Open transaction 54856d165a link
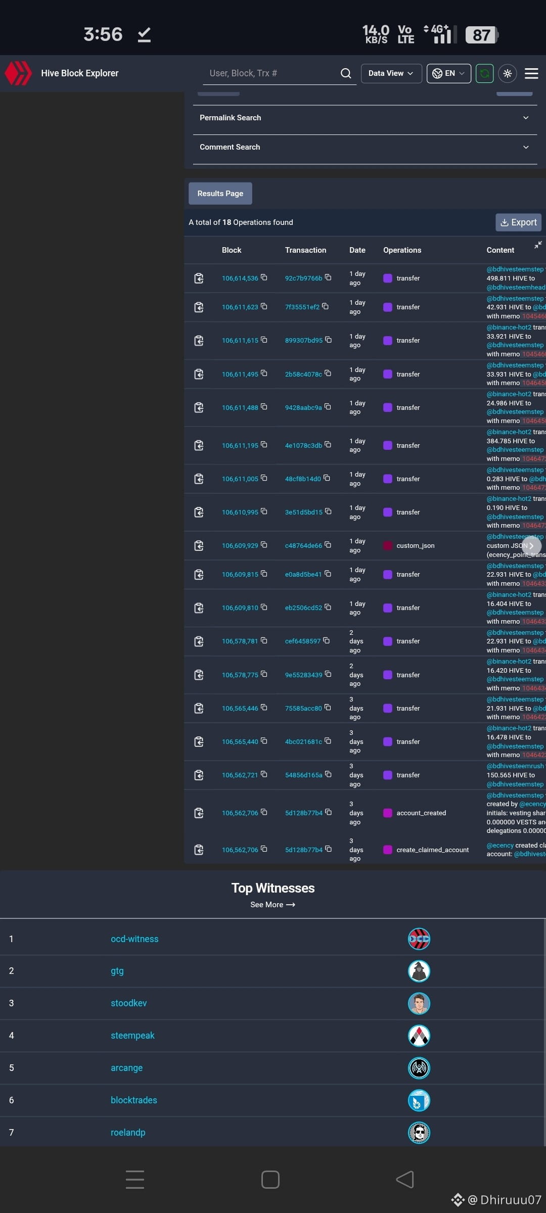The height and width of the screenshot is (1213, 546). tap(304, 775)
